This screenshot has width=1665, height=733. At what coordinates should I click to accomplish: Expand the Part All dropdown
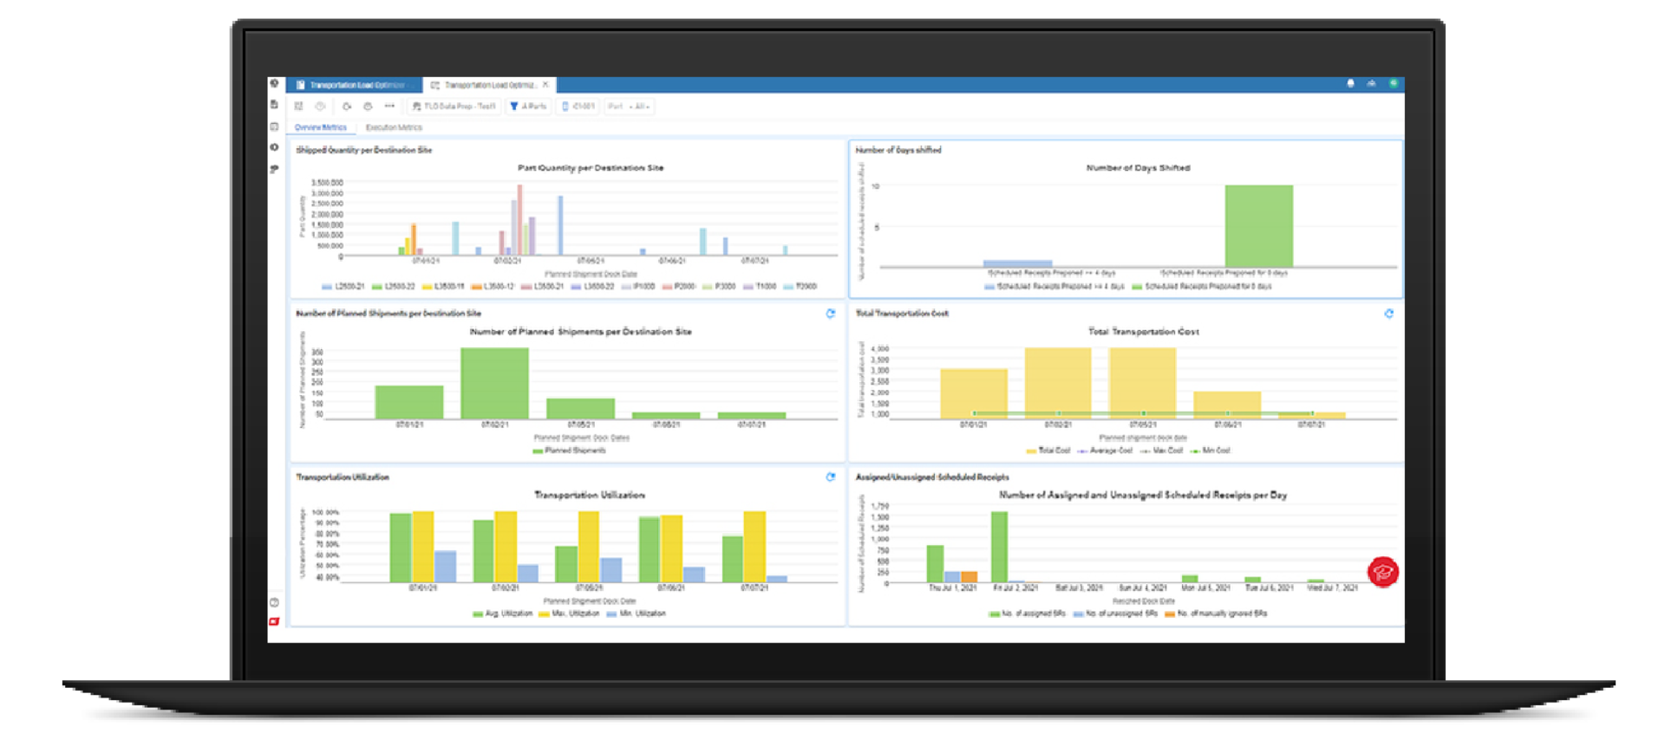[x=630, y=107]
